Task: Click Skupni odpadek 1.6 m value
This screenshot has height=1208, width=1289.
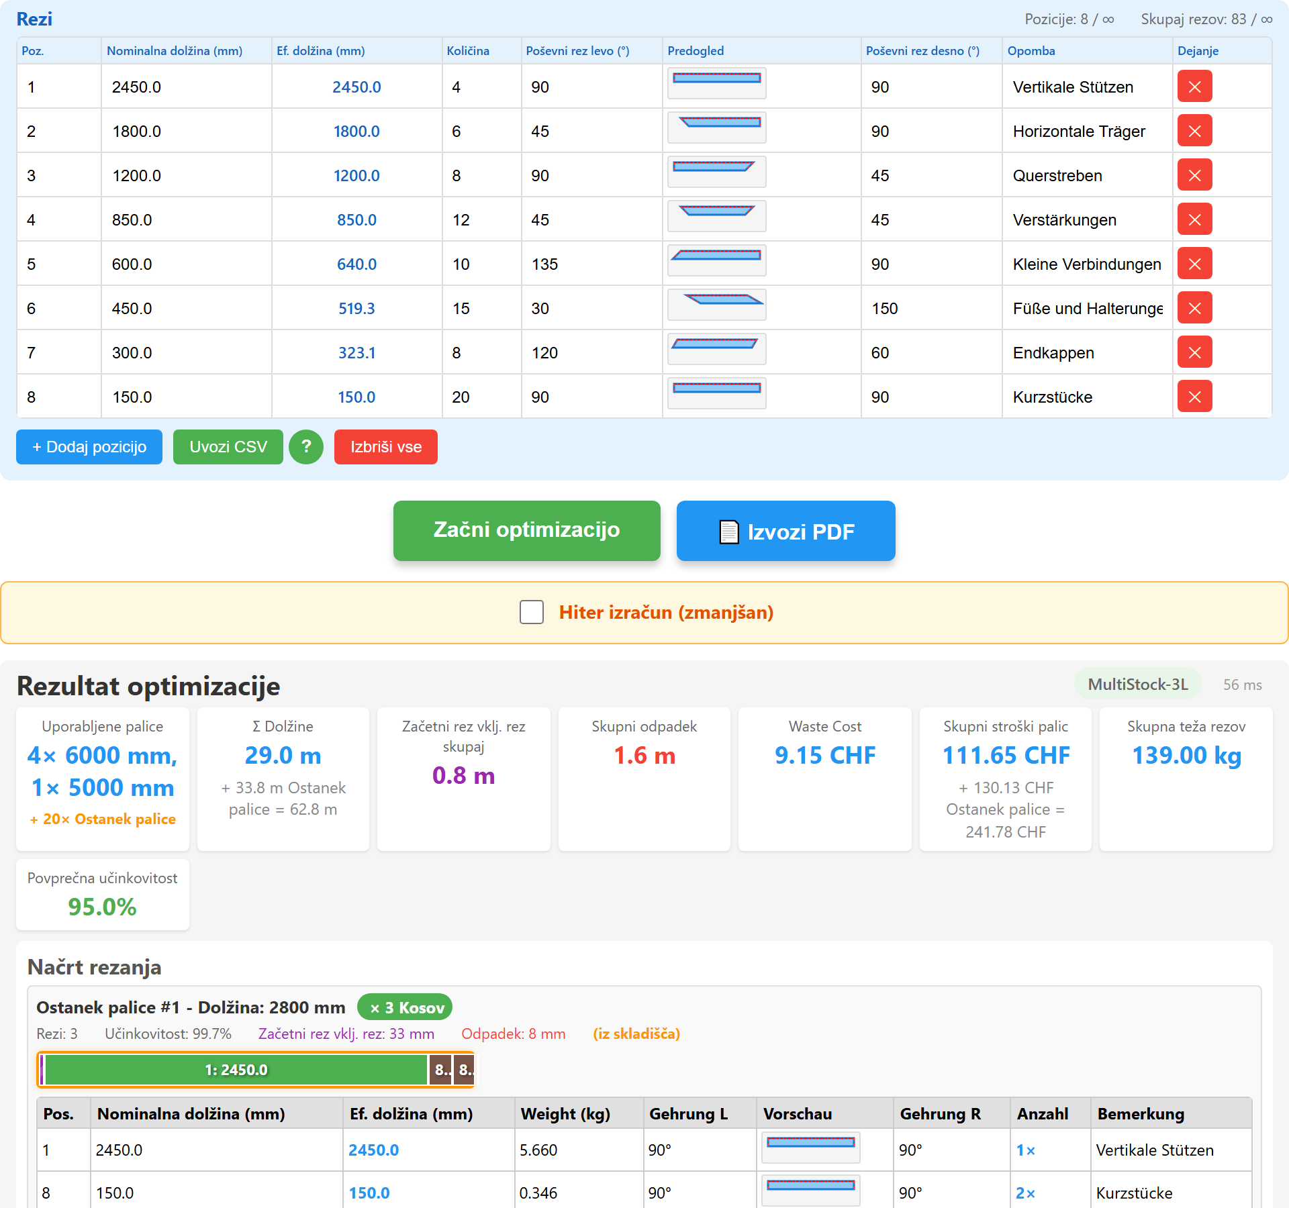Action: click(644, 756)
